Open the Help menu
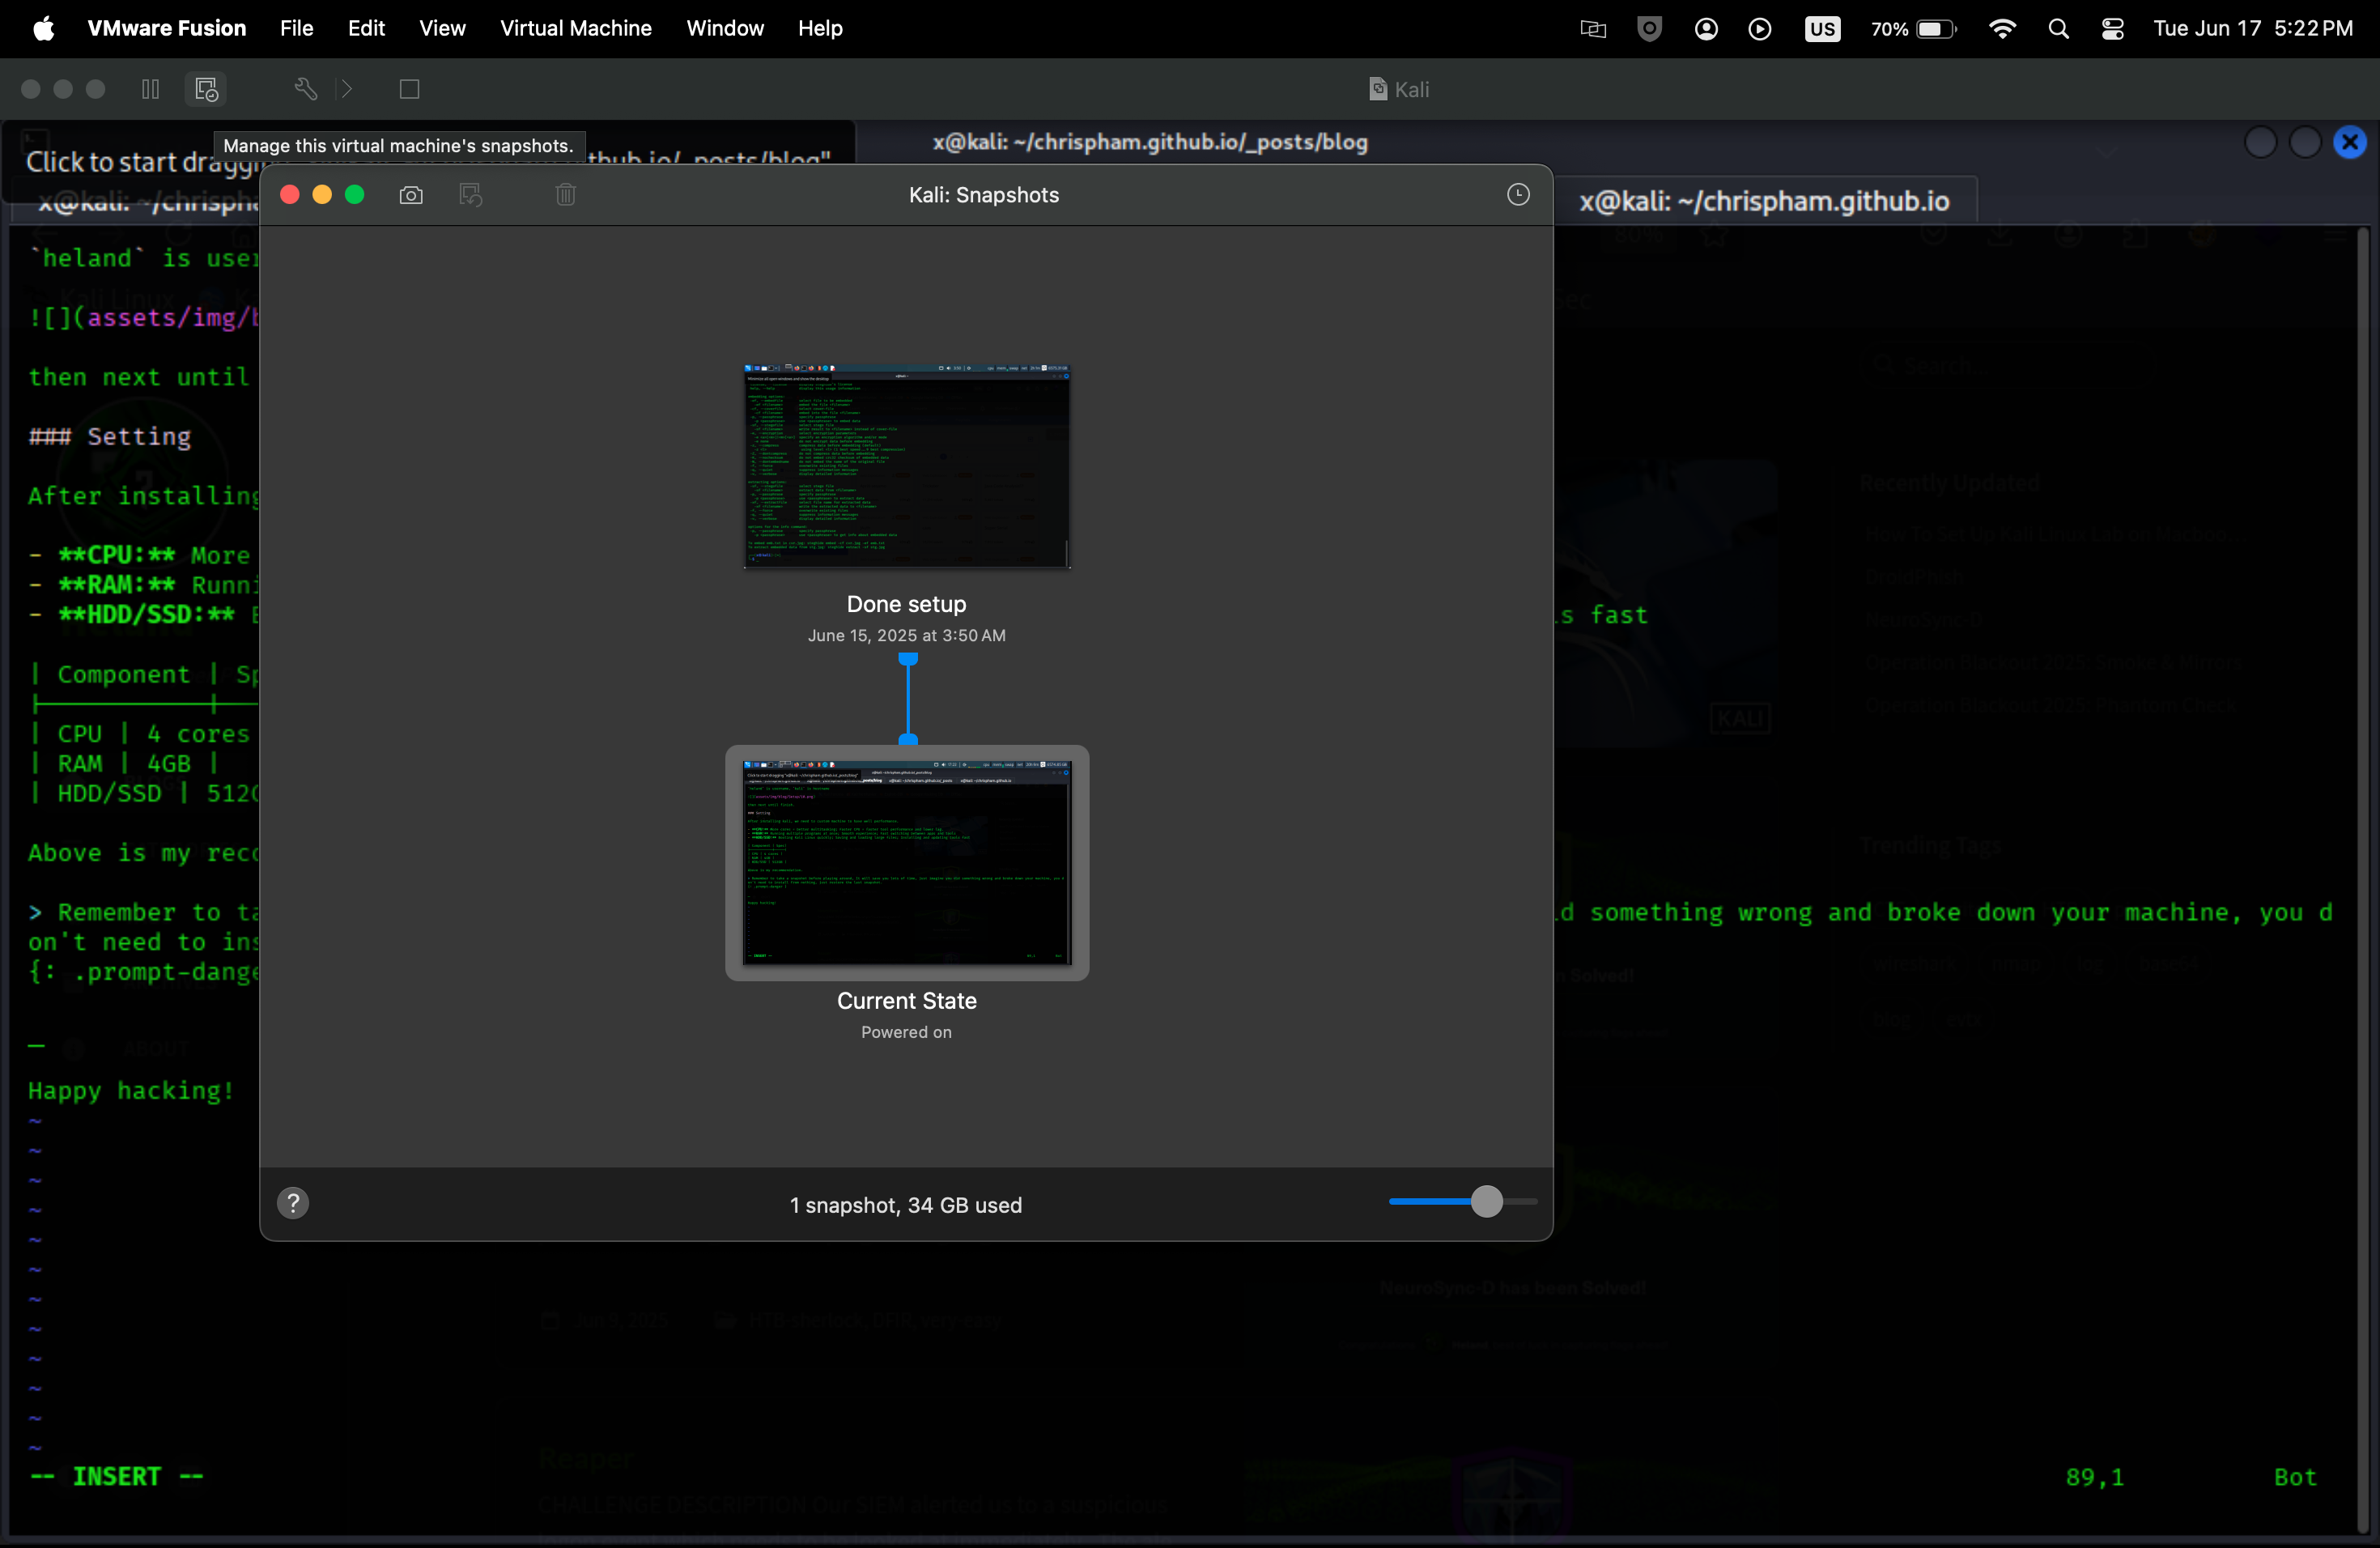The width and height of the screenshot is (2380, 1548). coord(820,28)
